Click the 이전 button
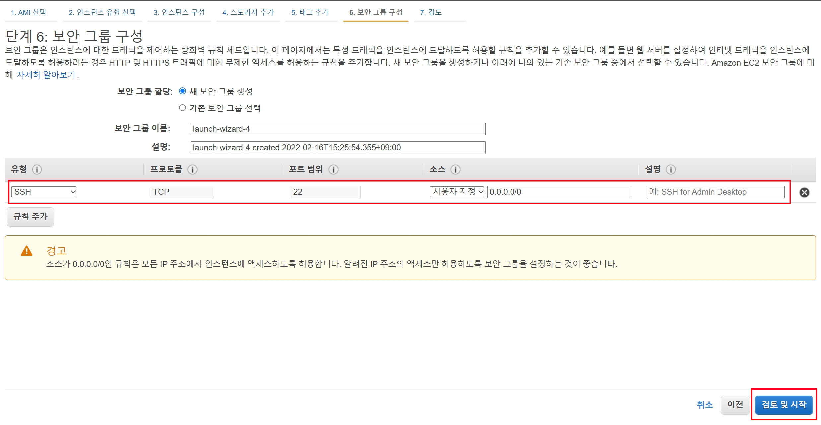The image size is (821, 425). pyautogui.click(x=735, y=405)
